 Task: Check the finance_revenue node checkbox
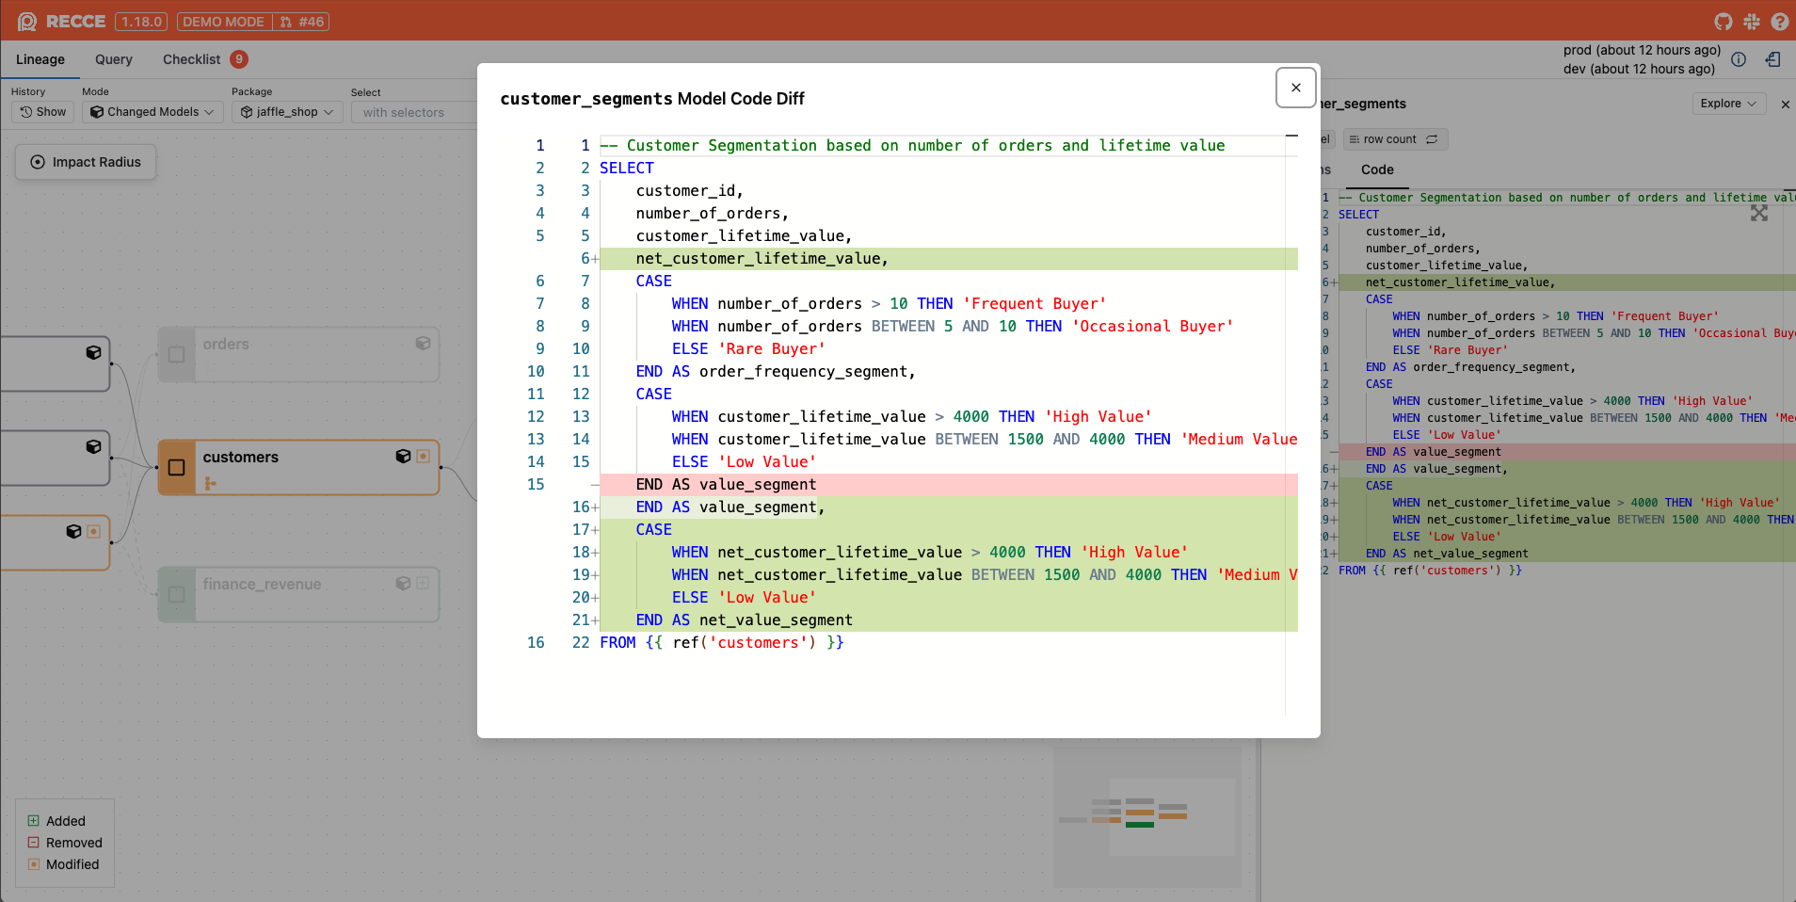pyautogui.click(x=176, y=594)
